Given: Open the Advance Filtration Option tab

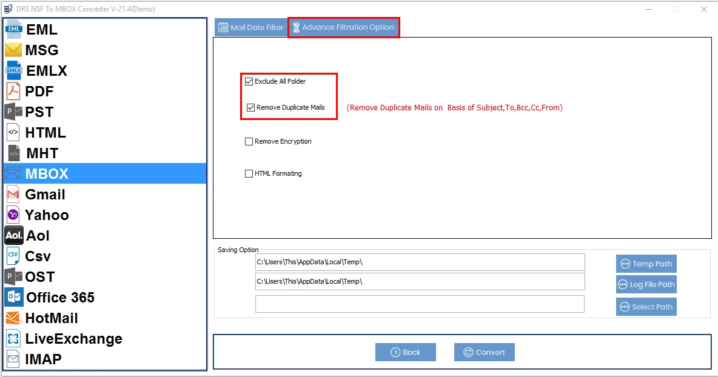Looking at the screenshot, I should tap(344, 27).
